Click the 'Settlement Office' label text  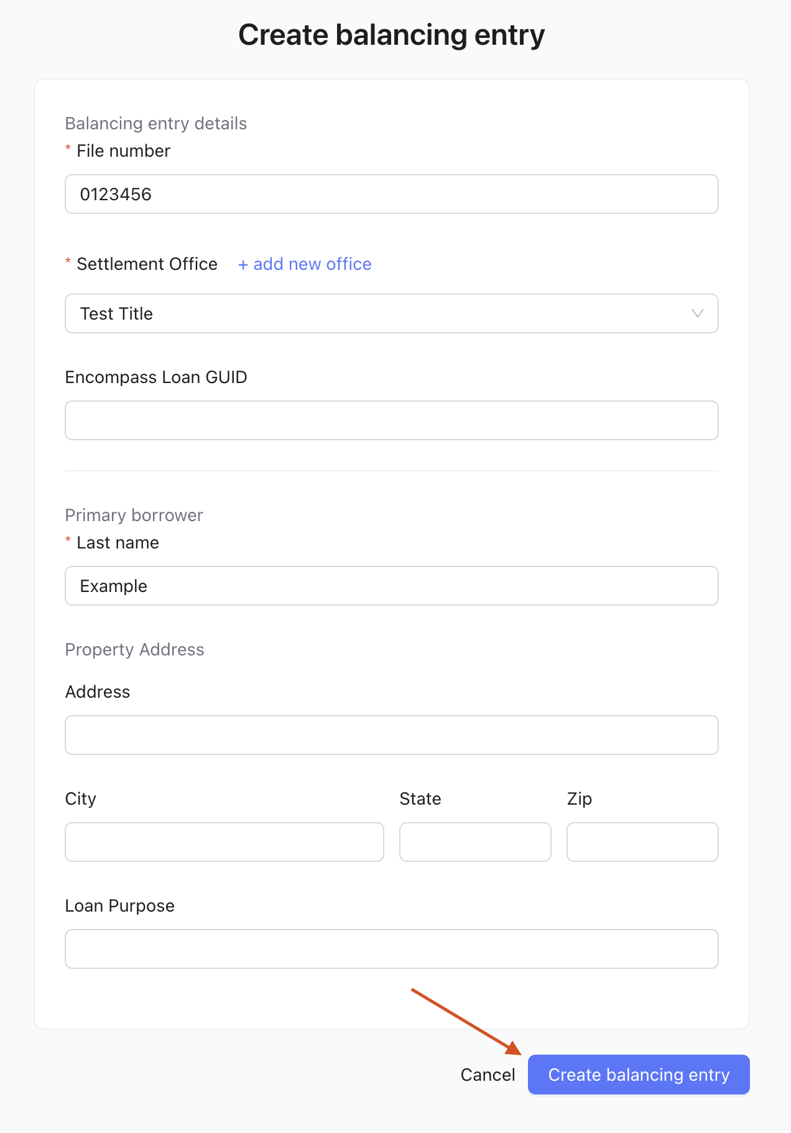coord(147,264)
